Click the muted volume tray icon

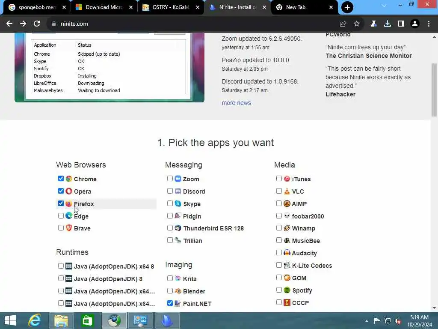click(398, 321)
